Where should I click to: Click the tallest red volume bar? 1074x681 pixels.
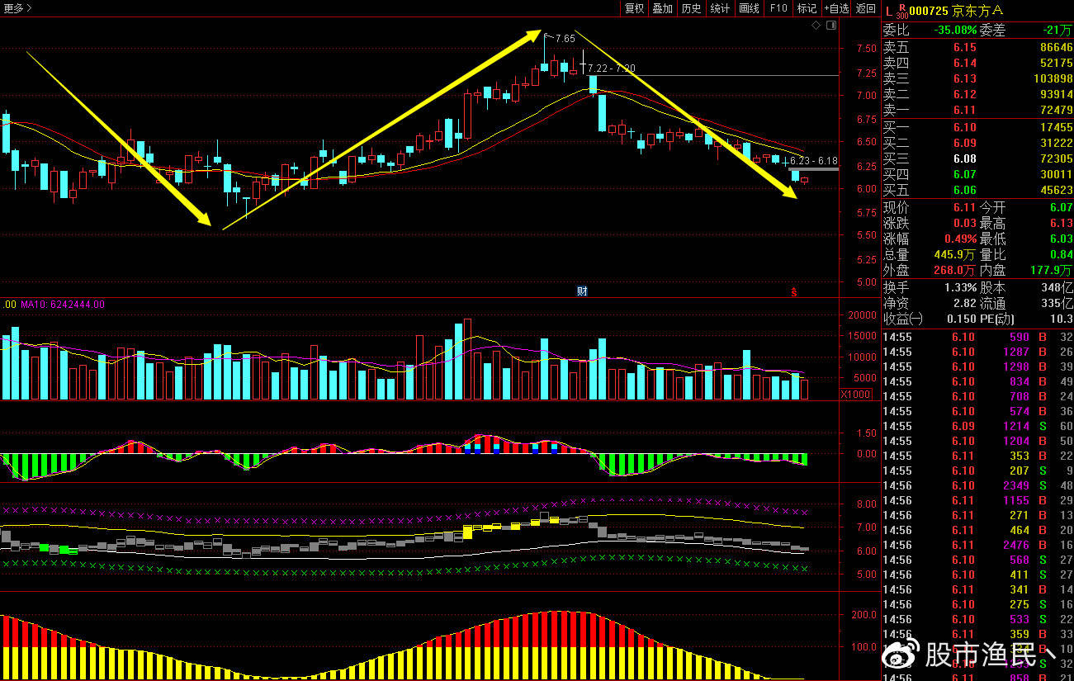468,358
